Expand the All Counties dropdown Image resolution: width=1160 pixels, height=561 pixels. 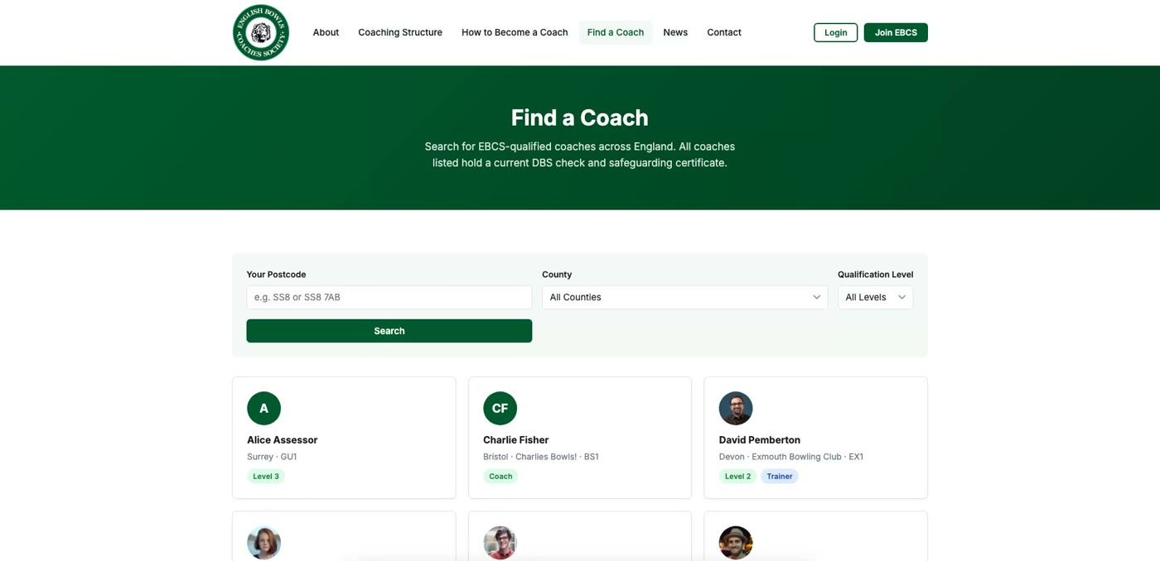[x=685, y=297]
